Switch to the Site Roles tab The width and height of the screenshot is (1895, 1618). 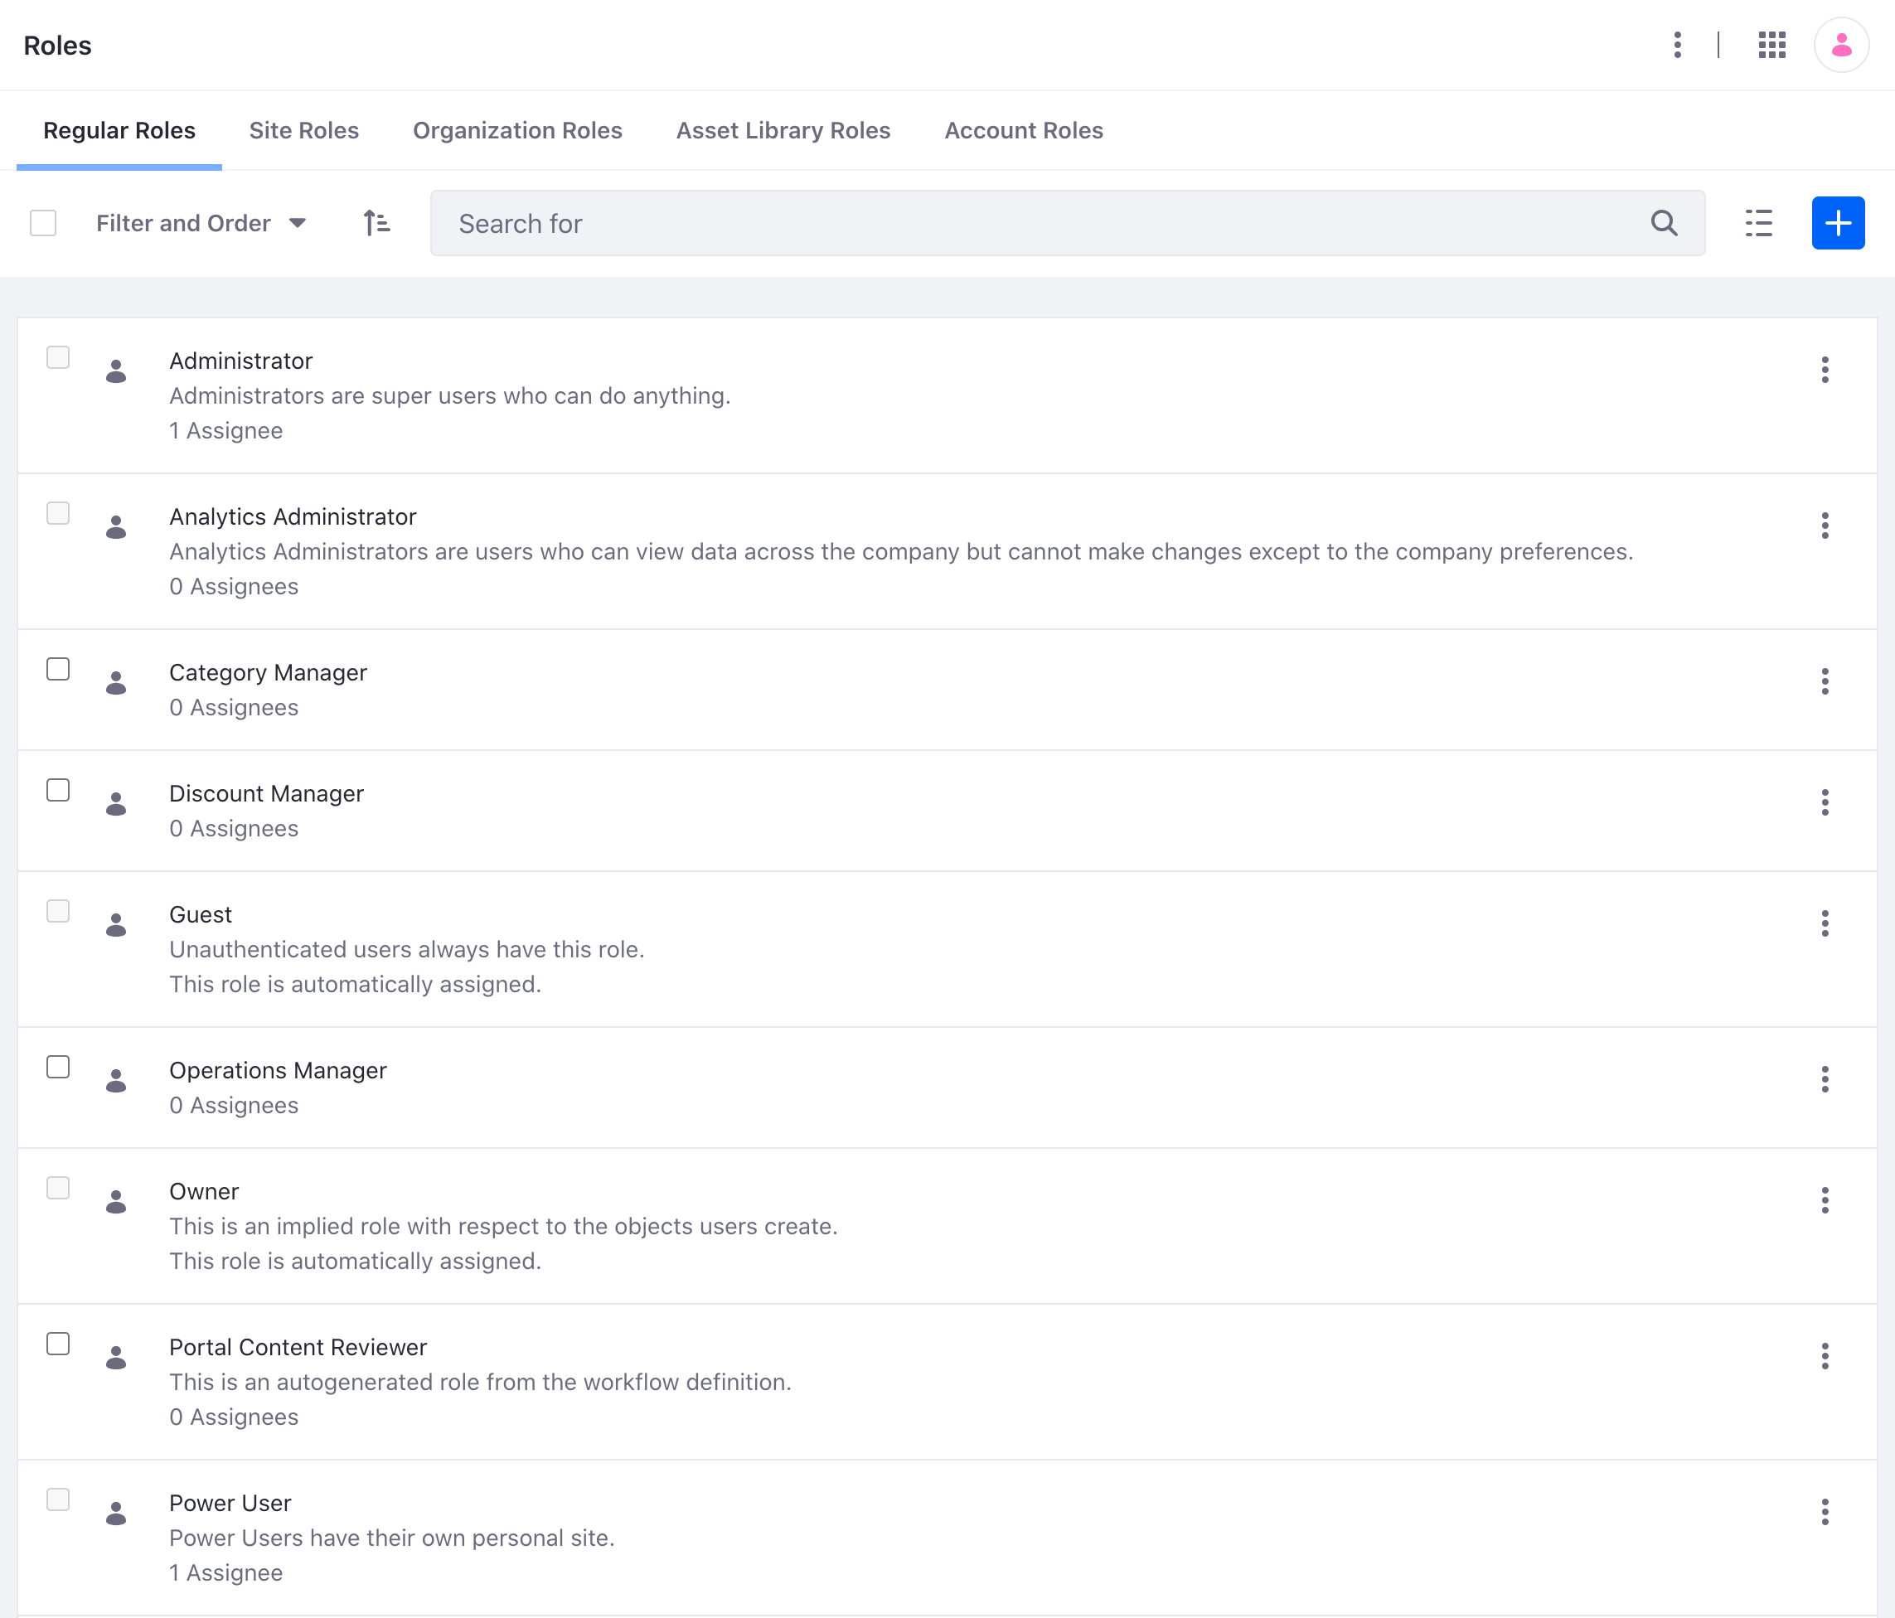303,132
